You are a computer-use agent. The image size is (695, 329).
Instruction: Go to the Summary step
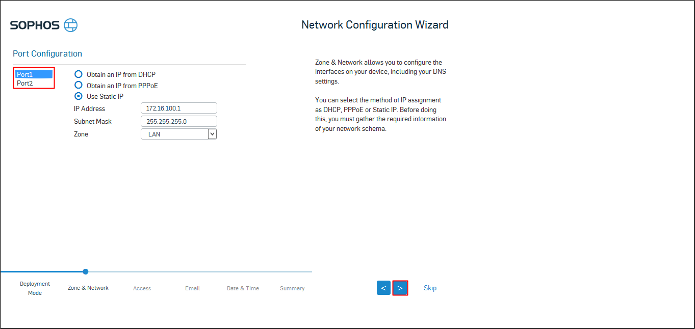point(292,288)
